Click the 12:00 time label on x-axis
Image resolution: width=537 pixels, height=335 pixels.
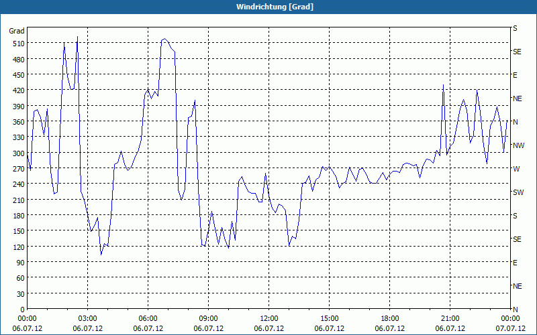pos(269,319)
